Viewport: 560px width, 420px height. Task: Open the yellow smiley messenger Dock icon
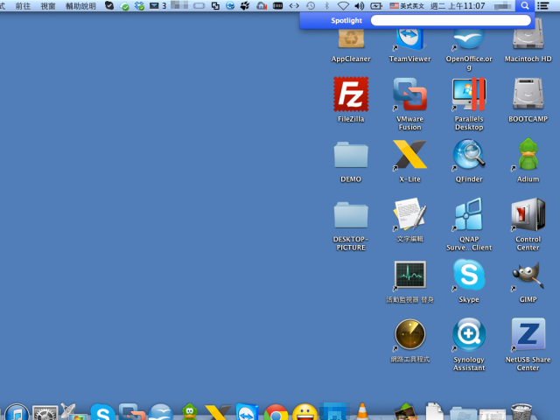coord(304,412)
